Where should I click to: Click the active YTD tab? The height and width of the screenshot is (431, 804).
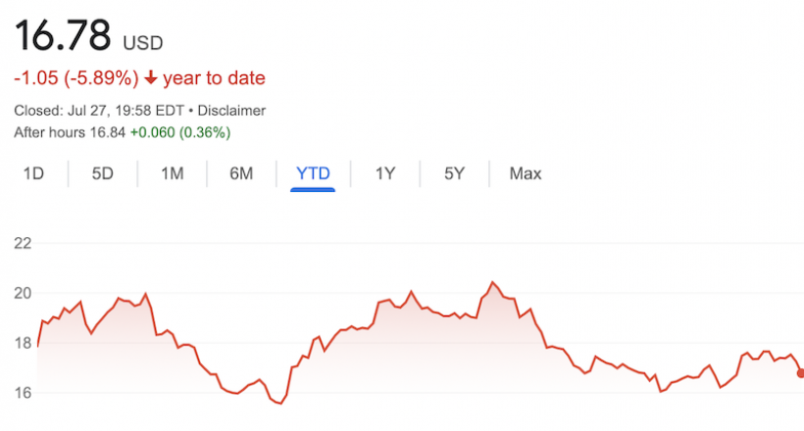(x=313, y=173)
